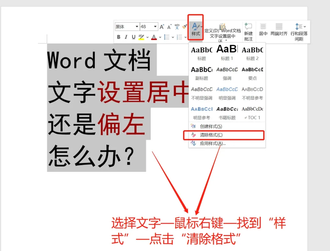
Task: Apply numbered list formatting
Action: click(x=180, y=37)
